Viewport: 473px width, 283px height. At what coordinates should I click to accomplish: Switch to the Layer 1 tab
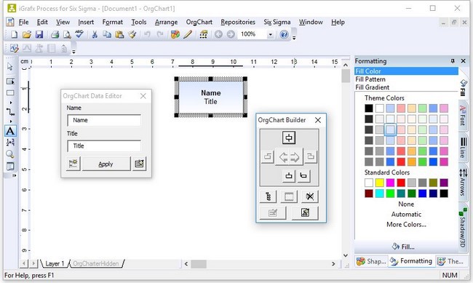coord(55,263)
